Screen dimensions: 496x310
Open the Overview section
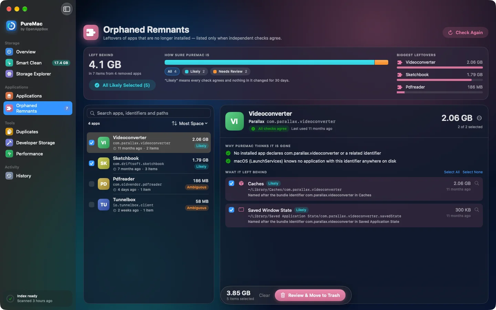point(38,52)
